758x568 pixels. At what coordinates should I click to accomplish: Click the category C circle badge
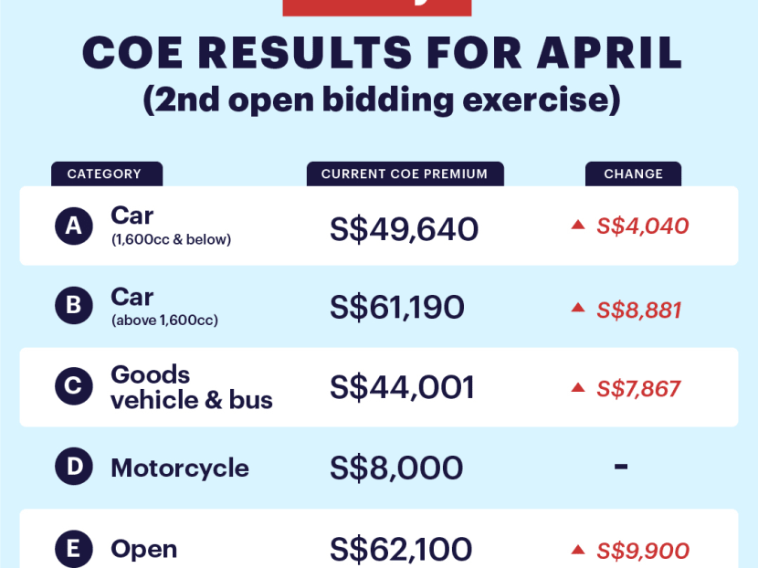click(73, 387)
